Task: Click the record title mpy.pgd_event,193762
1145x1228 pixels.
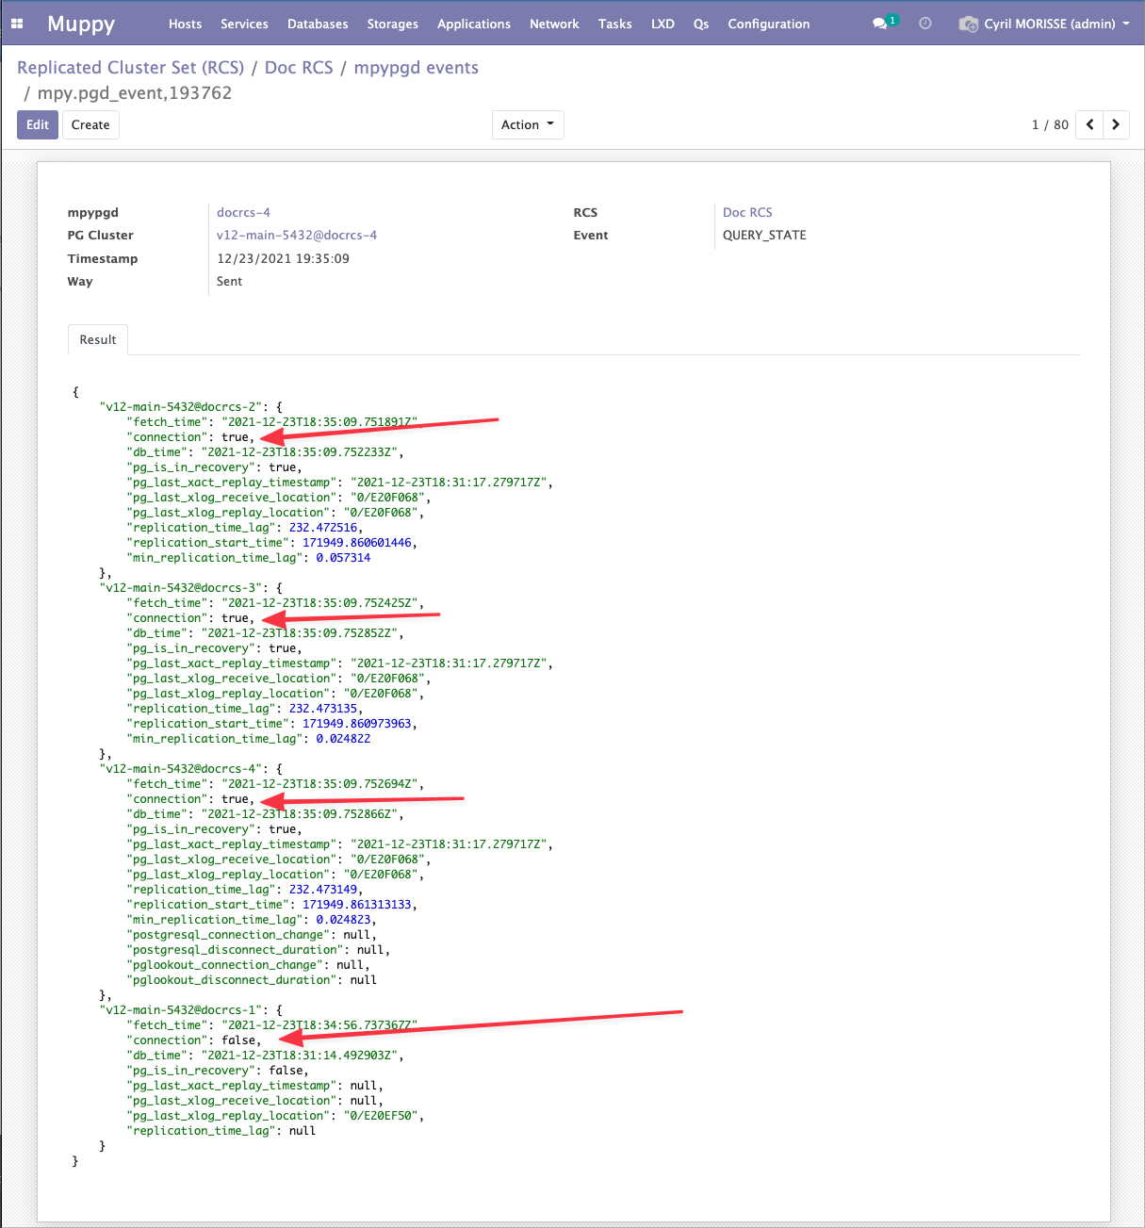Action: [x=135, y=93]
